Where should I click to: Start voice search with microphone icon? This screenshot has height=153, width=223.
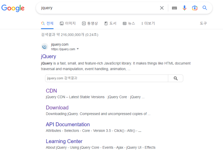[x=185, y=8]
